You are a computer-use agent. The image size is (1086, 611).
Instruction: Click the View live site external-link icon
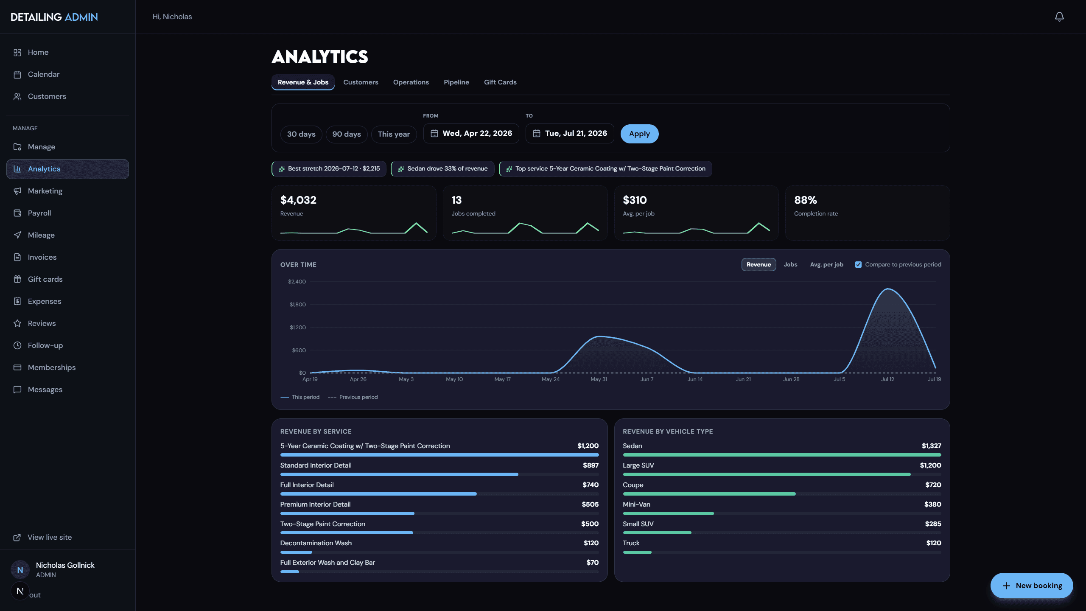tap(17, 537)
